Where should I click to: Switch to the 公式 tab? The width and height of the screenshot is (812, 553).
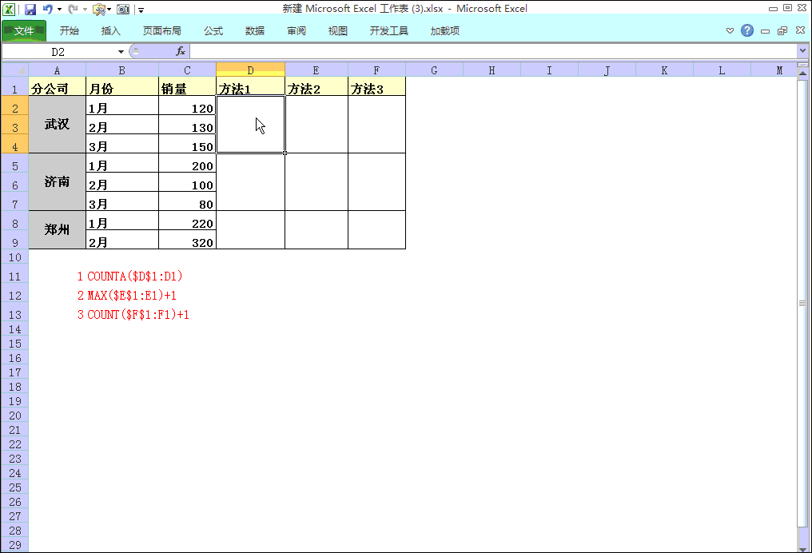(213, 31)
